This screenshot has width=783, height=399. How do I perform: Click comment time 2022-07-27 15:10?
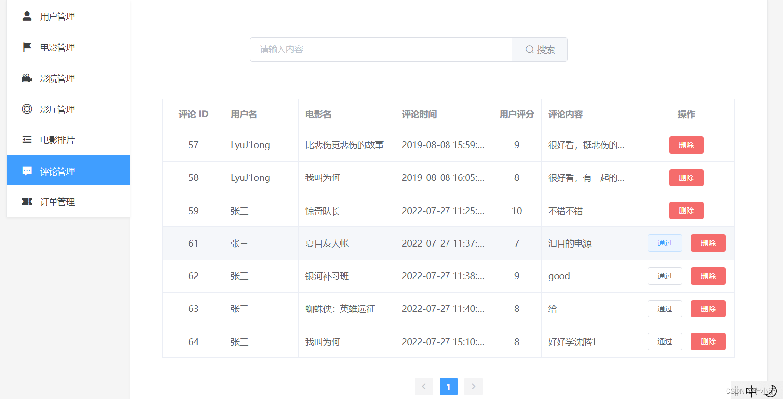pyautogui.click(x=443, y=342)
